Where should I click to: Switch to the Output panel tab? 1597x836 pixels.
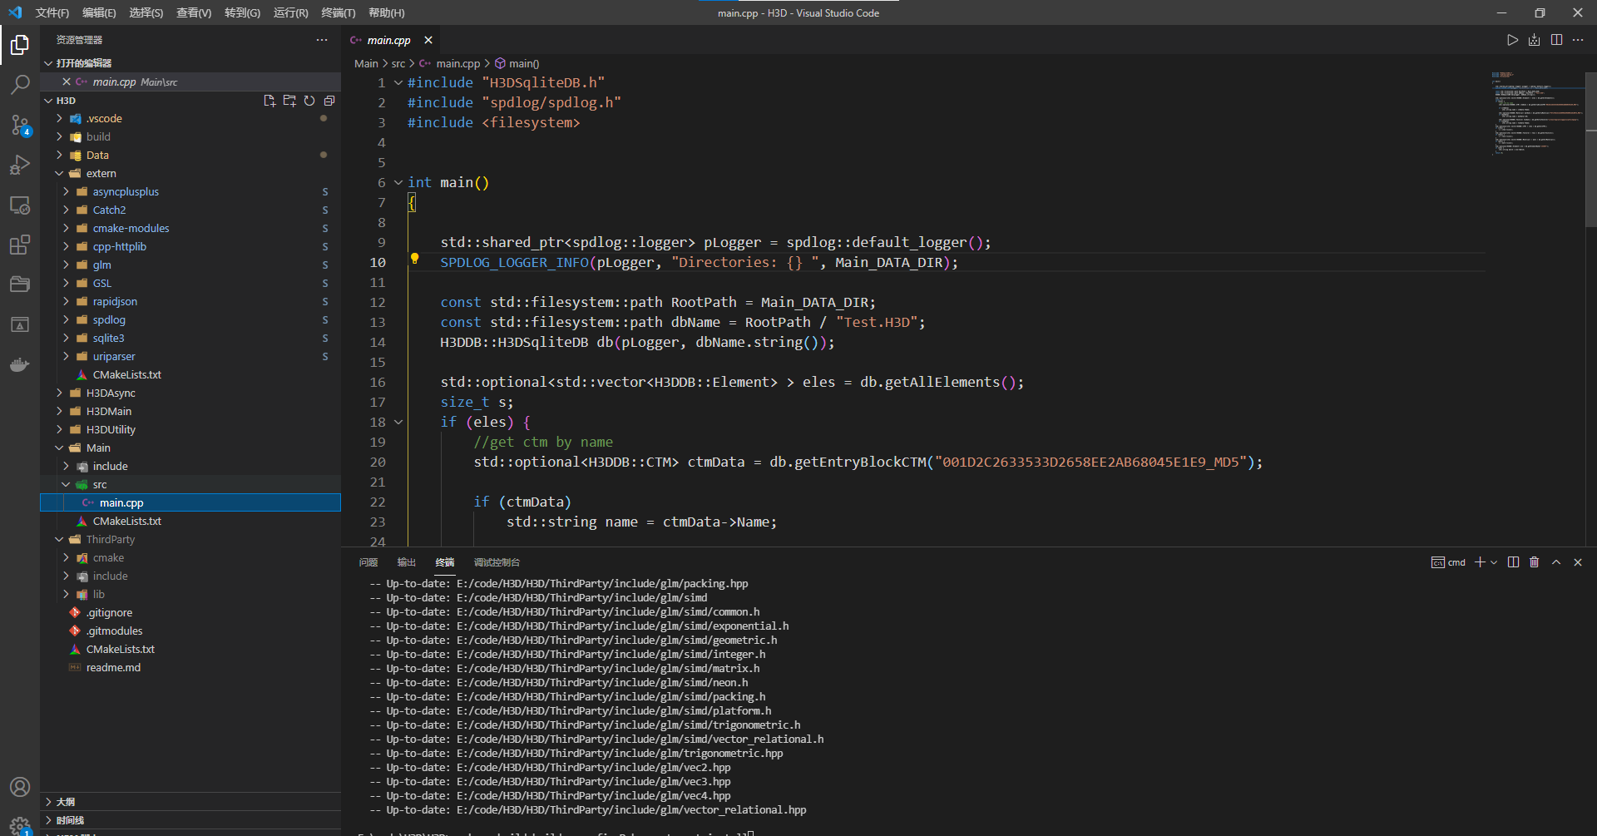click(407, 562)
